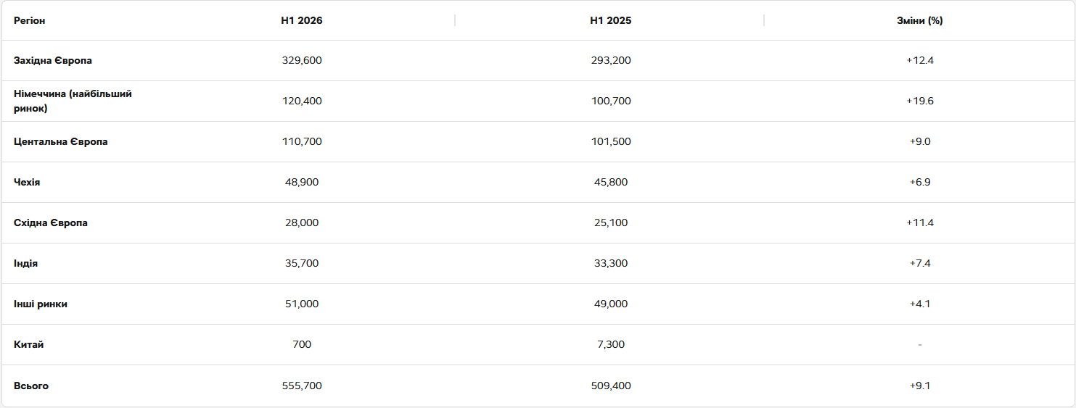Select the H1 2025 column header
The height and width of the screenshot is (408, 1076).
pyautogui.click(x=611, y=20)
